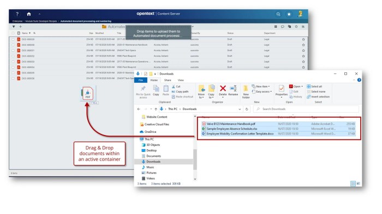This screenshot has height=214, width=382.
Task: Click Paste shortcut in Explorer ribbon
Action: click(x=182, y=96)
